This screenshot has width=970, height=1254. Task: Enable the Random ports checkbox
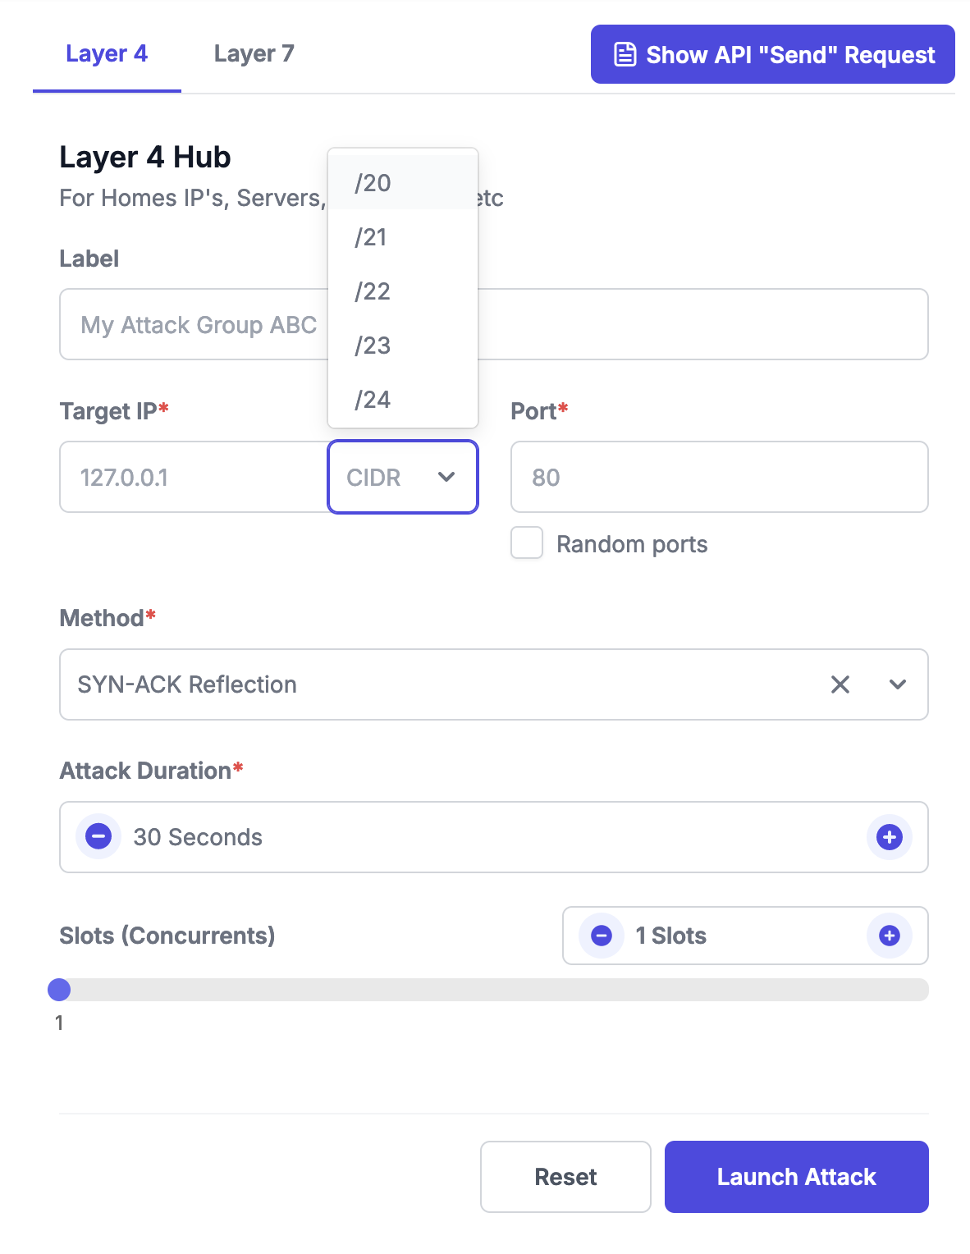click(526, 542)
